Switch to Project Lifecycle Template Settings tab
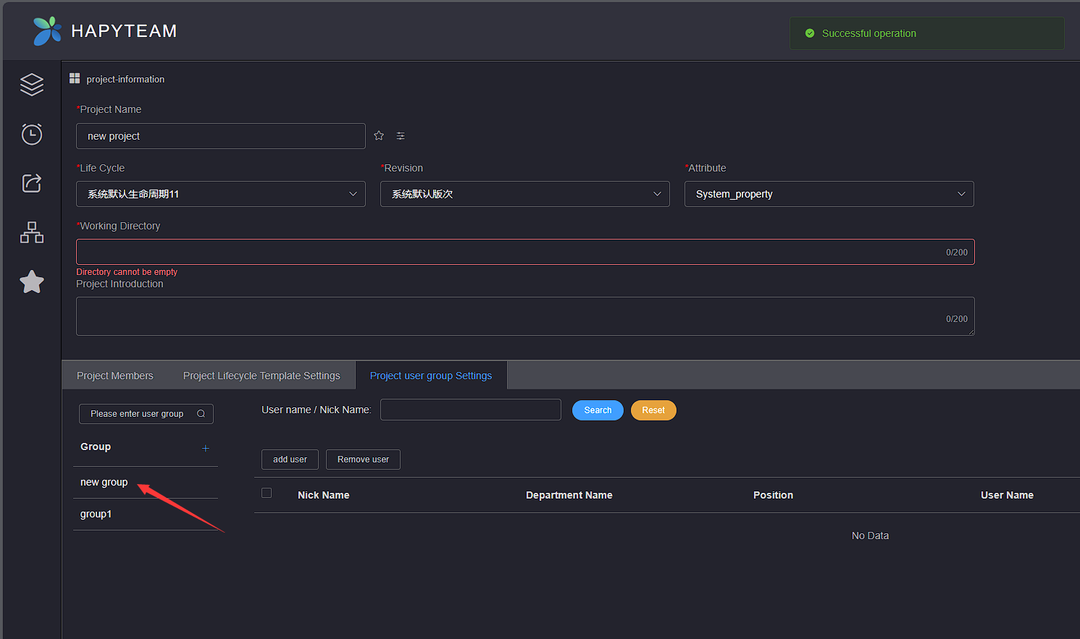 [261, 376]
